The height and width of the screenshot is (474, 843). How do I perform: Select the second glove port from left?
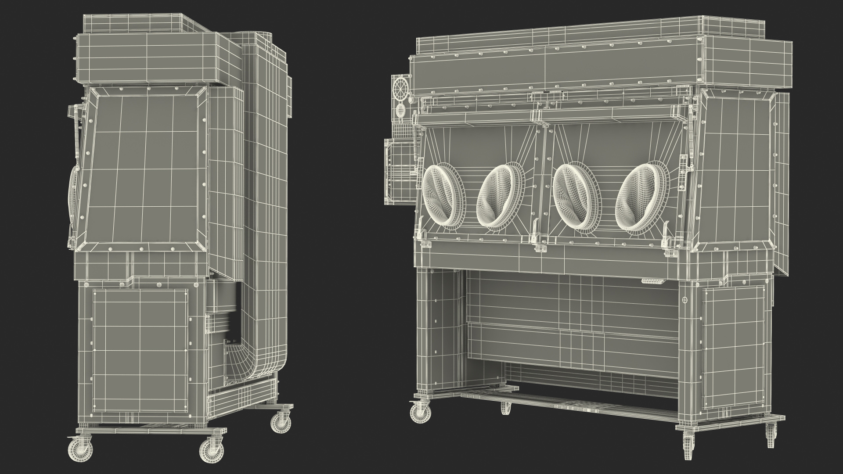point(501,197)
